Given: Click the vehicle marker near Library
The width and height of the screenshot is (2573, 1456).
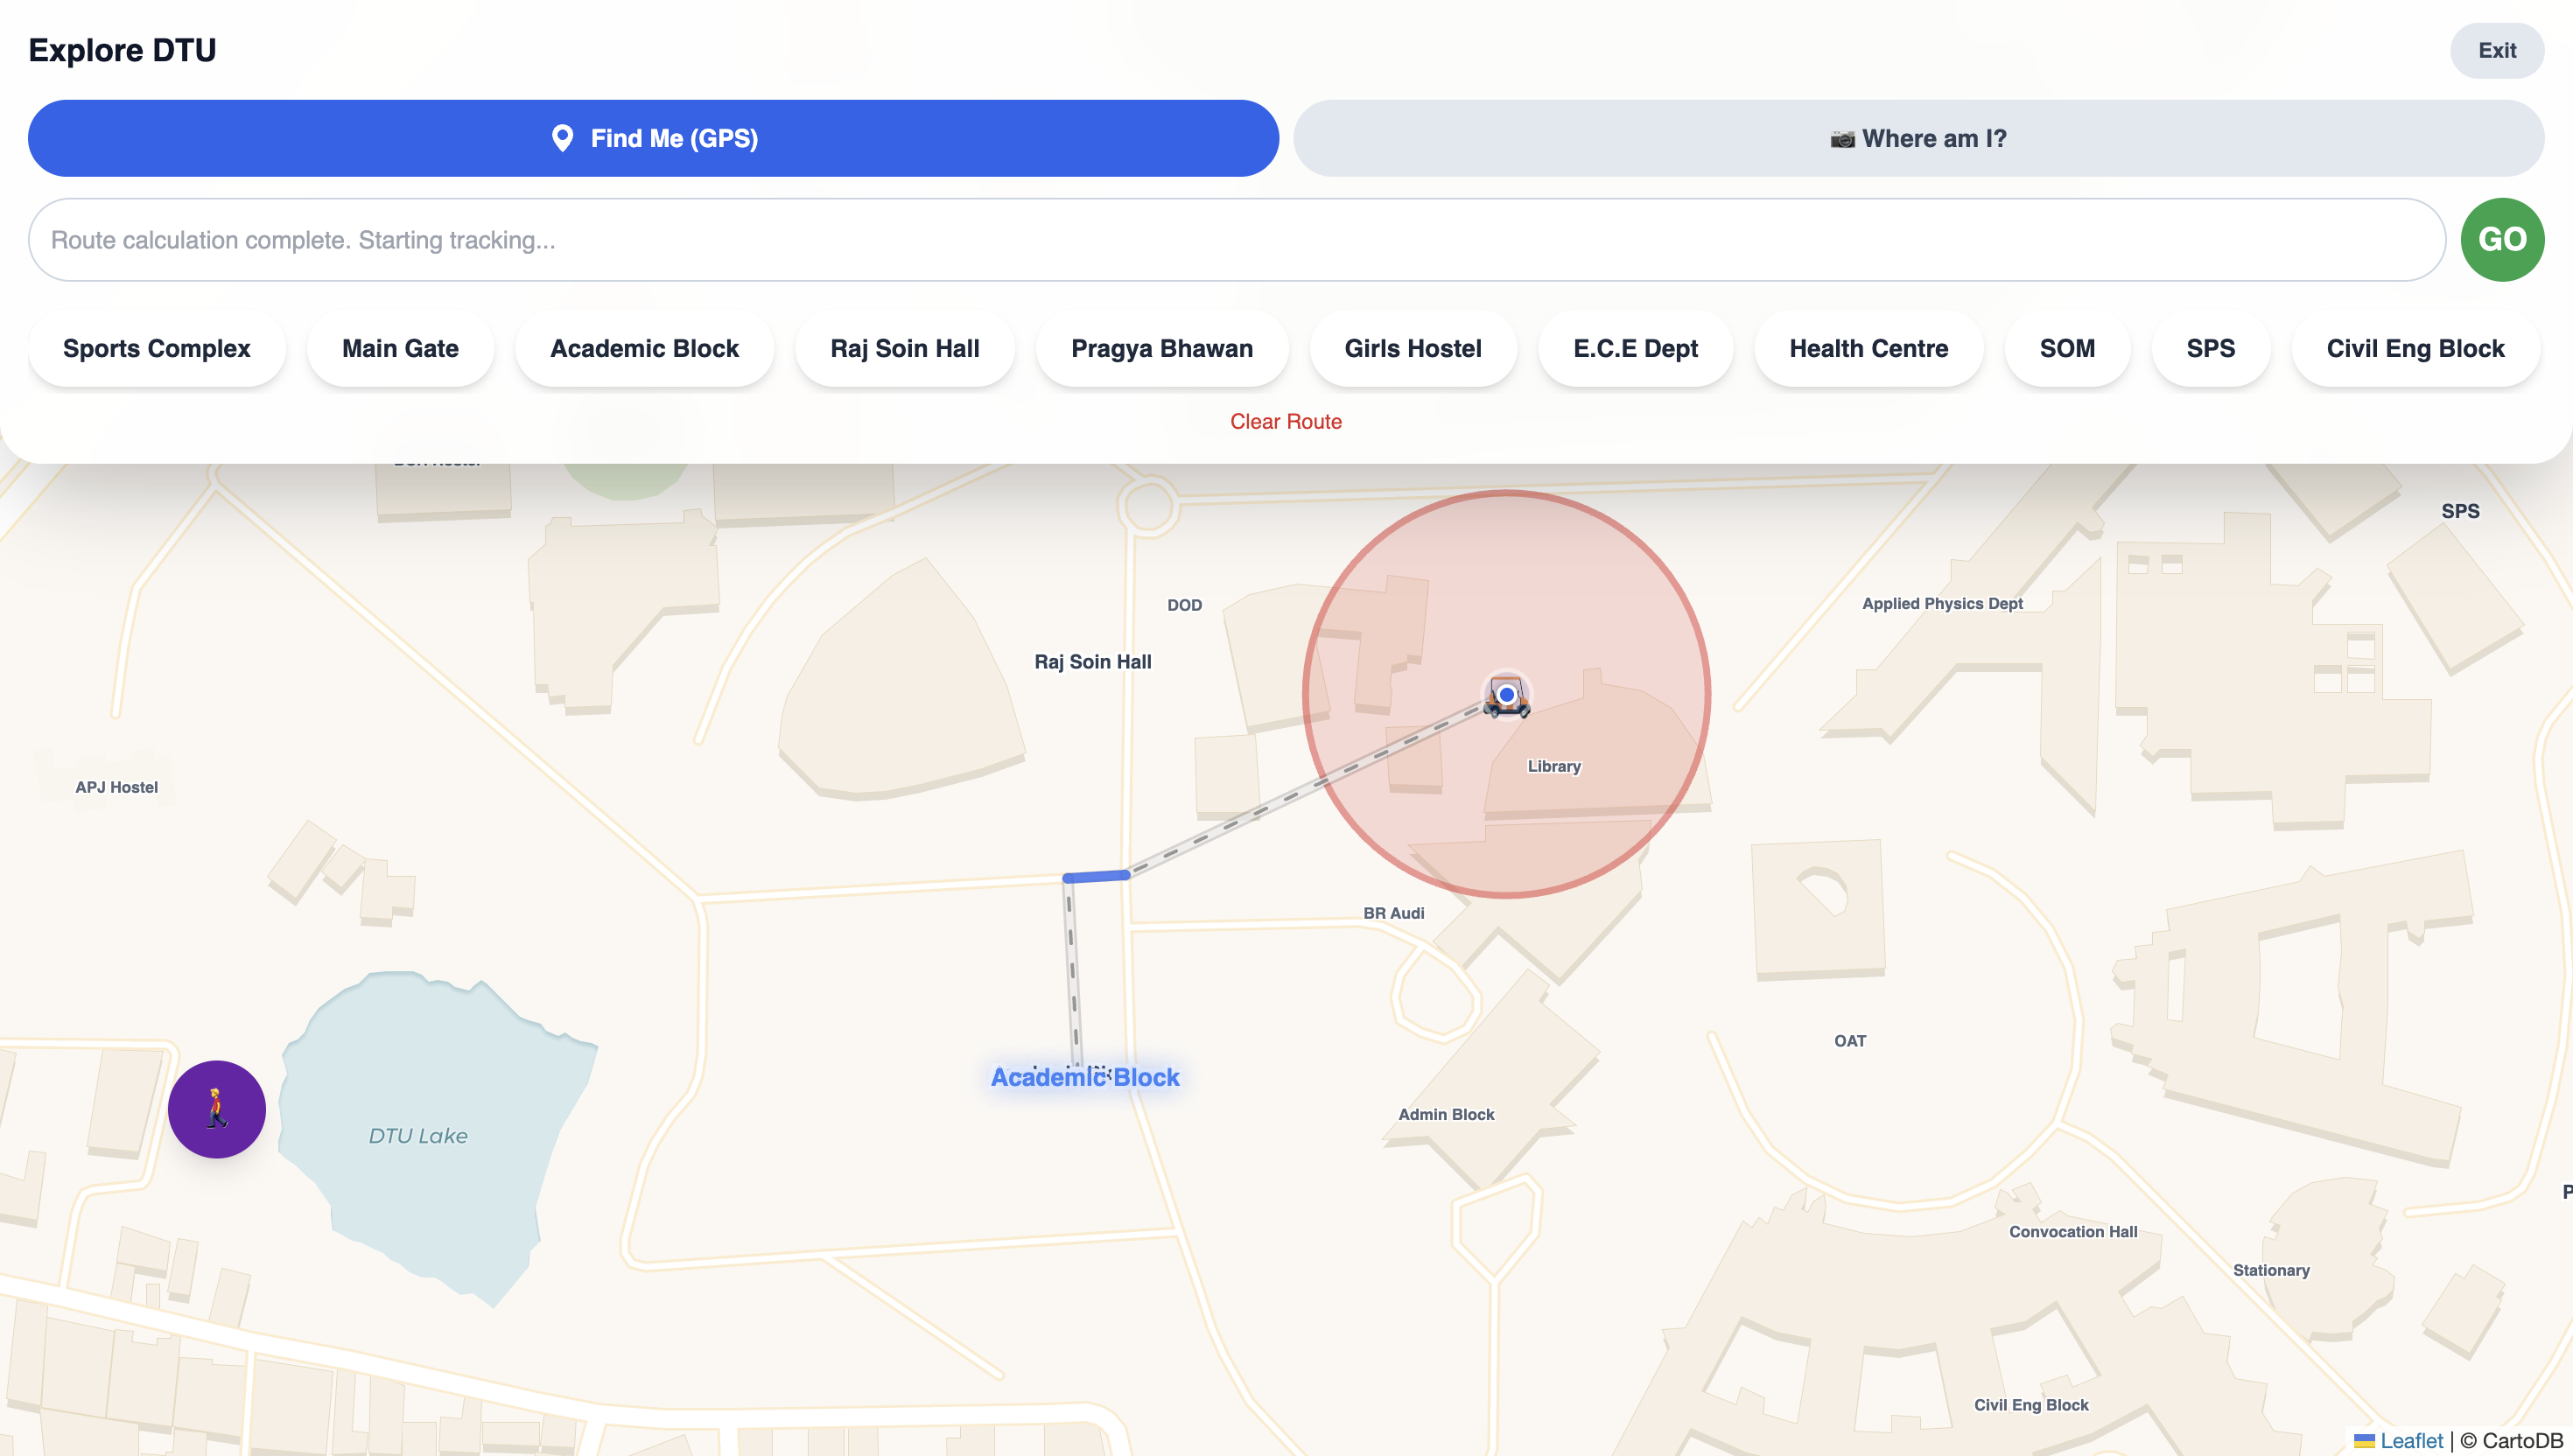Looking at the screenshot, I should 1506,695.
